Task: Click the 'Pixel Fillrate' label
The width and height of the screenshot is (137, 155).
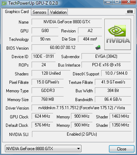Action: [x=19, y=82]
